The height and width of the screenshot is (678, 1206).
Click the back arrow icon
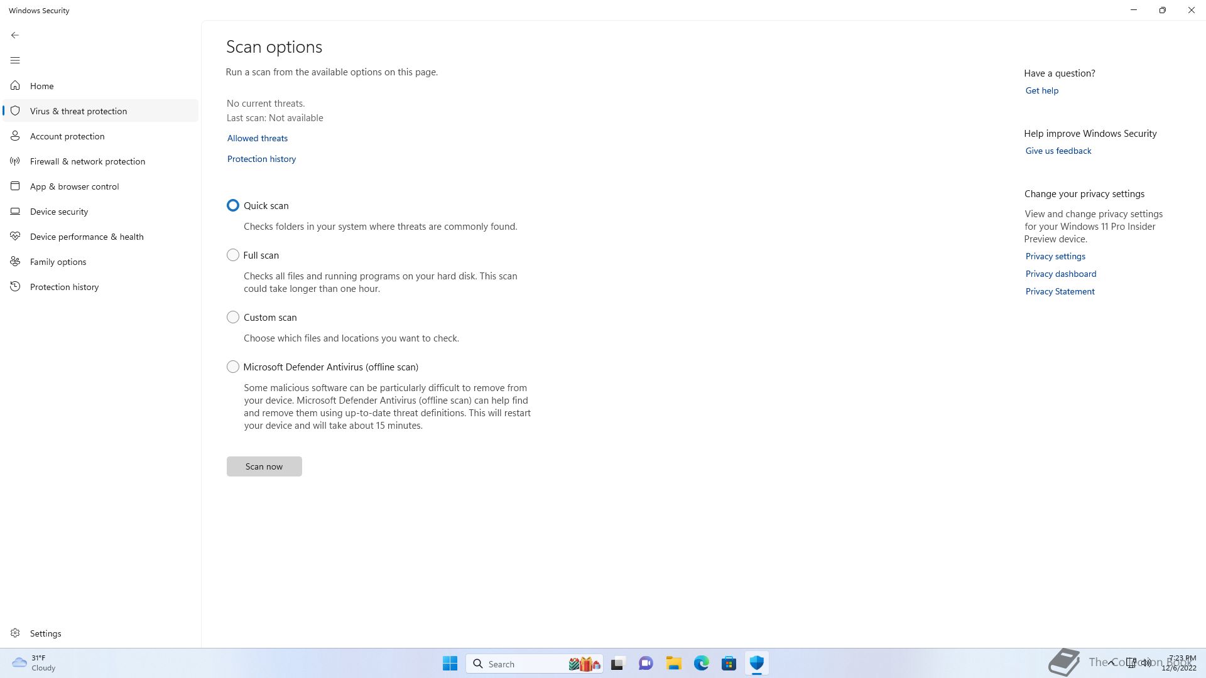click(15, 35)
